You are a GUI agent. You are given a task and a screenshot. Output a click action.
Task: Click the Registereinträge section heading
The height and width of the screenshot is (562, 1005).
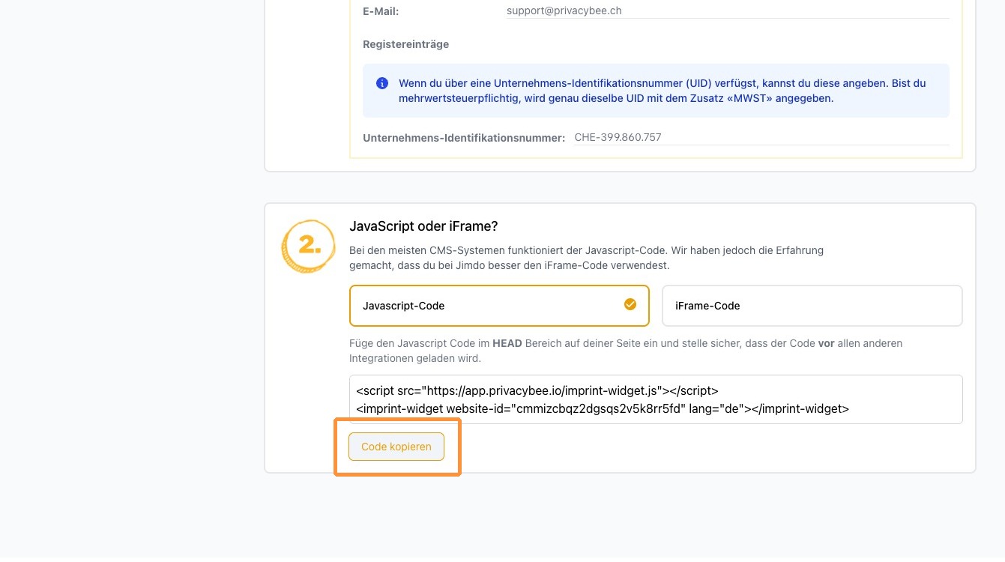[x=405, y=44]
